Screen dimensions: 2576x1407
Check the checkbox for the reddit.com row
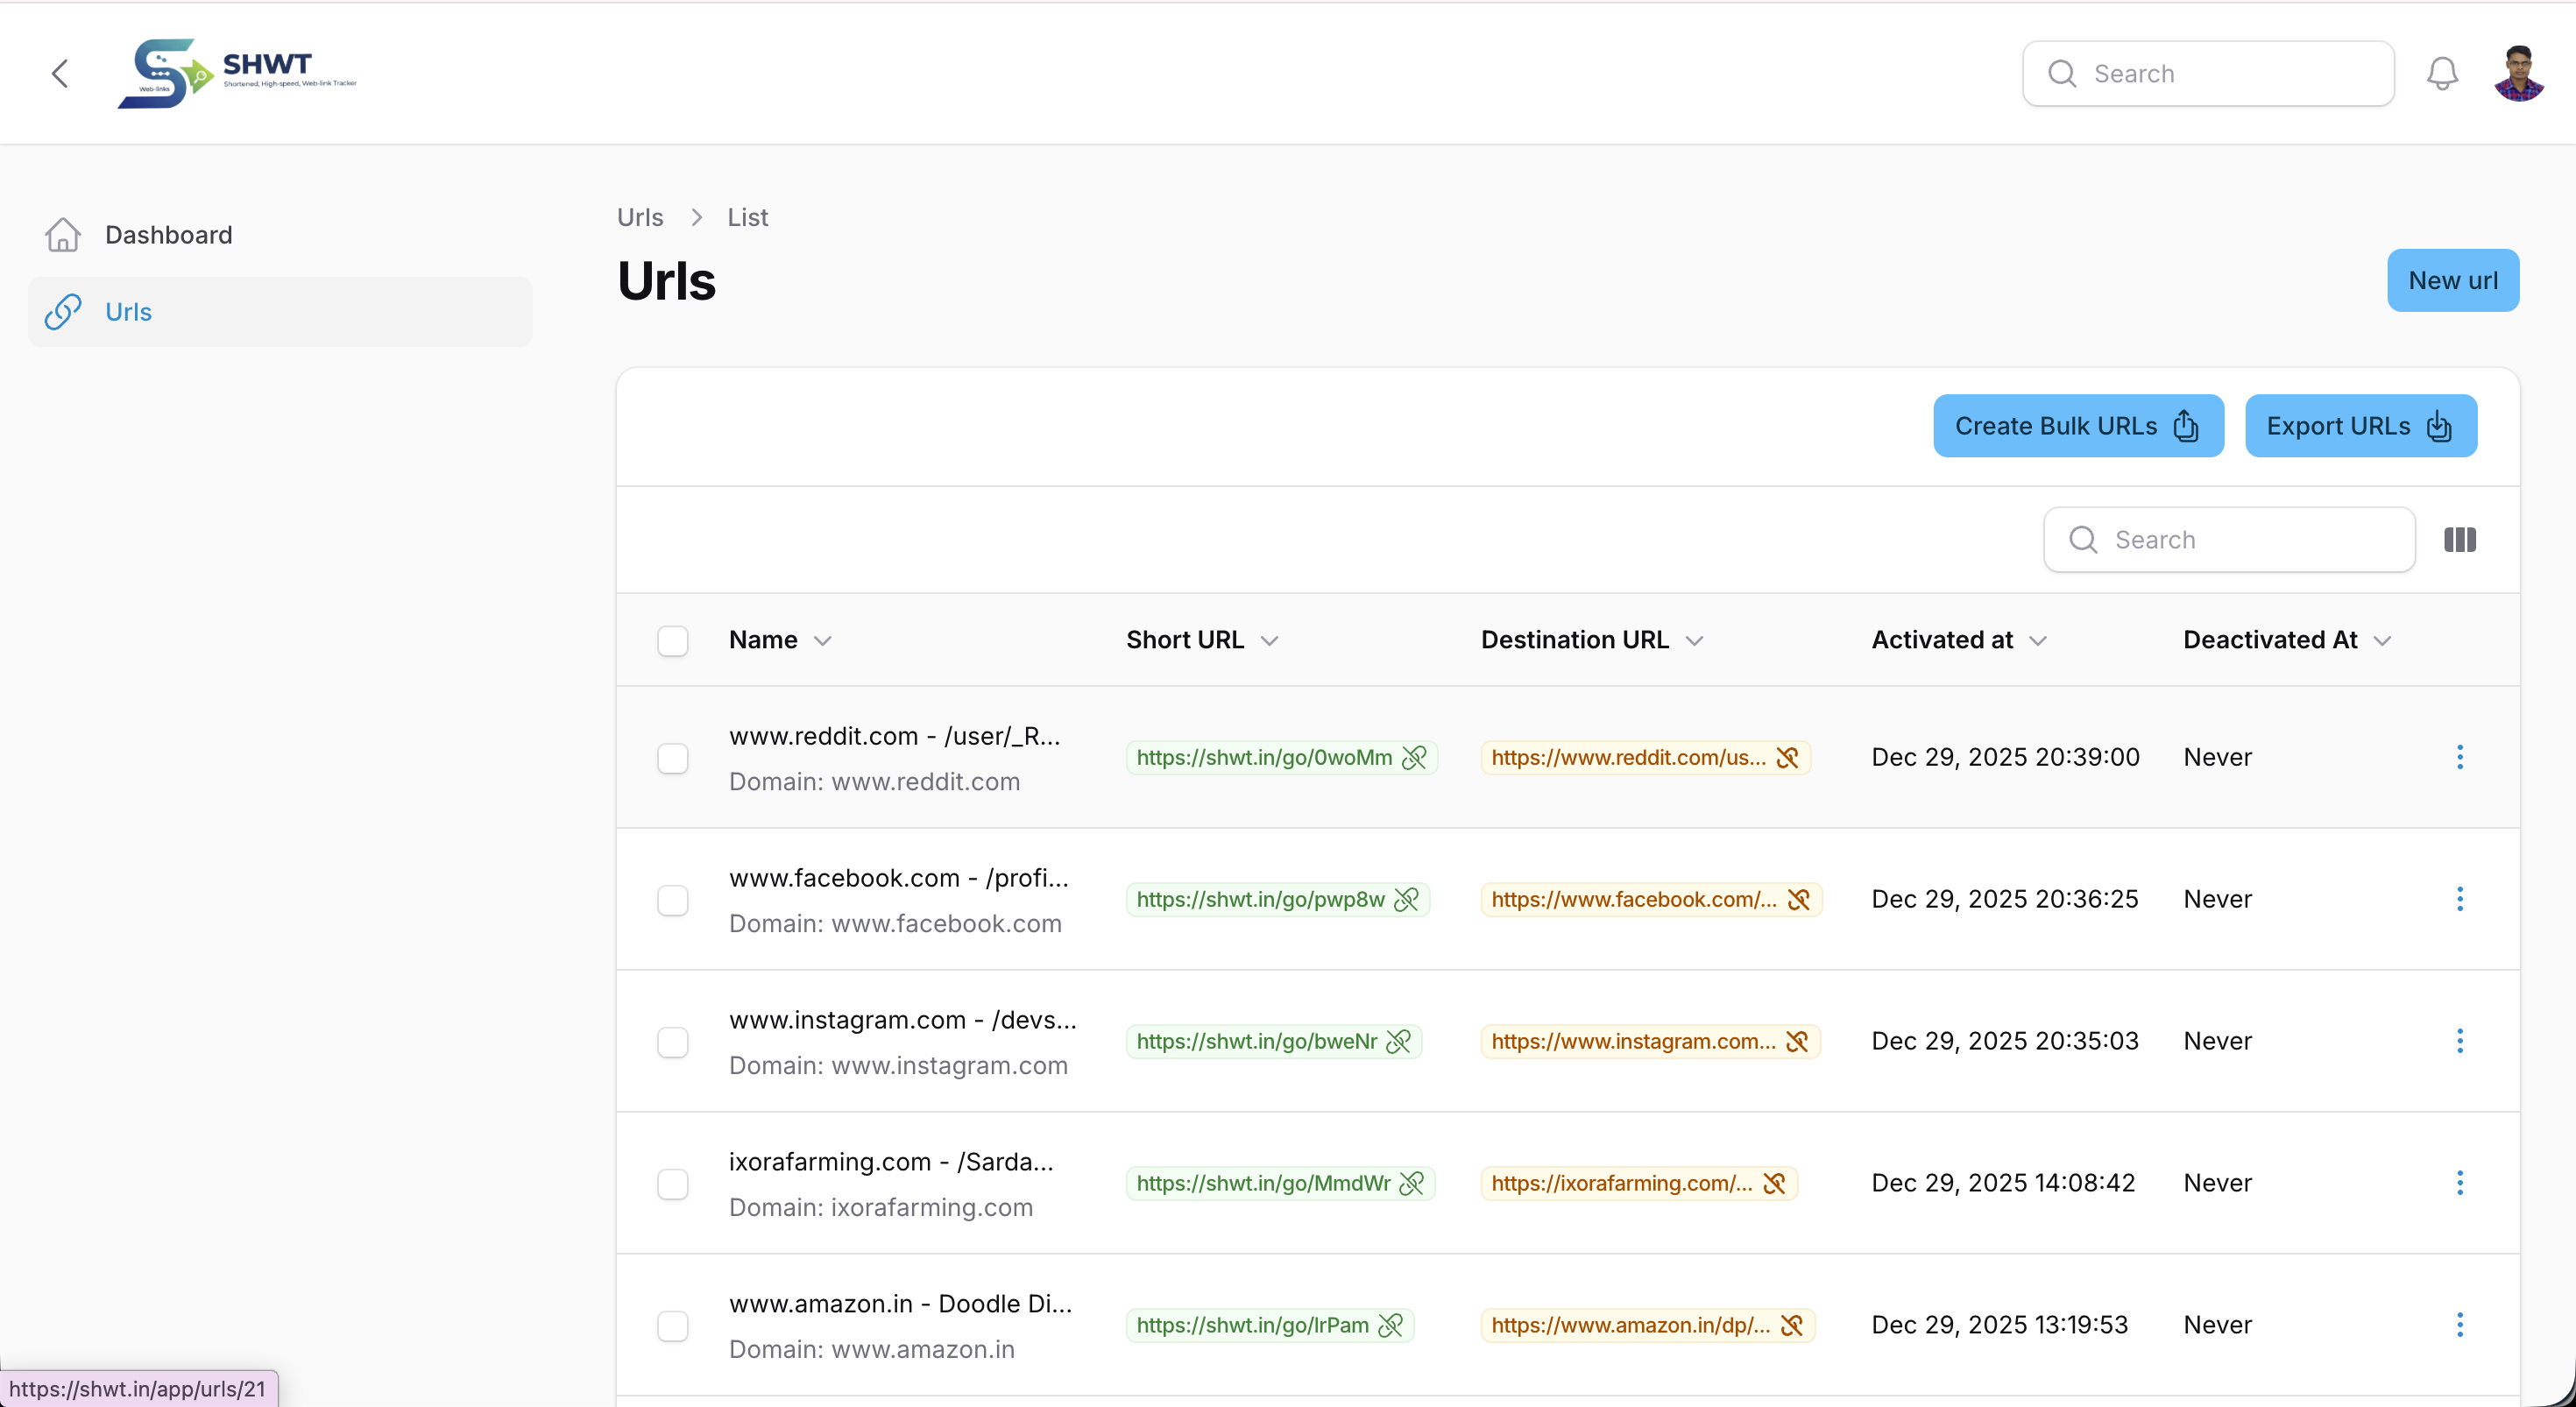[x=672, y=757]
